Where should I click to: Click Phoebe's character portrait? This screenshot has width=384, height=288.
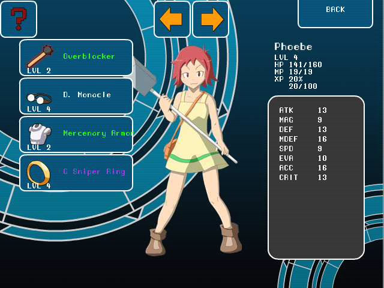(x=191, y=144)
